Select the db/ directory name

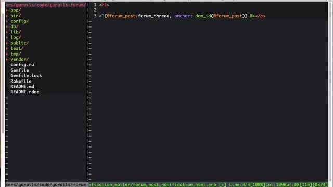tap(15, 26)
